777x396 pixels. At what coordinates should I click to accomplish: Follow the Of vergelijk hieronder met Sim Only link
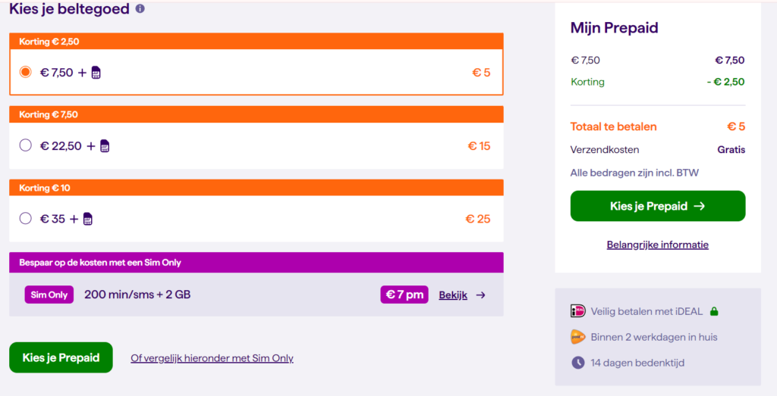point(212,358)
